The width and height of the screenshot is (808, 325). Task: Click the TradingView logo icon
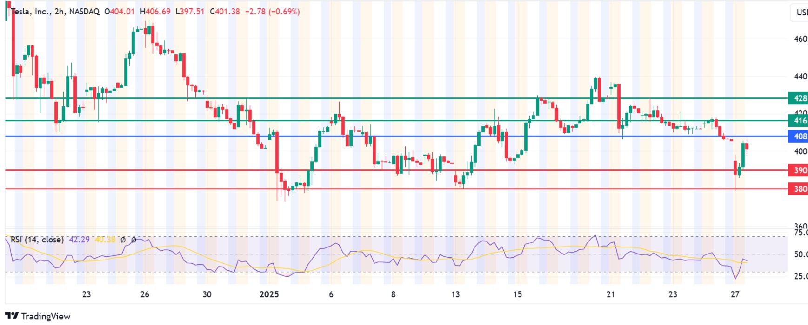click(x=12, y=316)
